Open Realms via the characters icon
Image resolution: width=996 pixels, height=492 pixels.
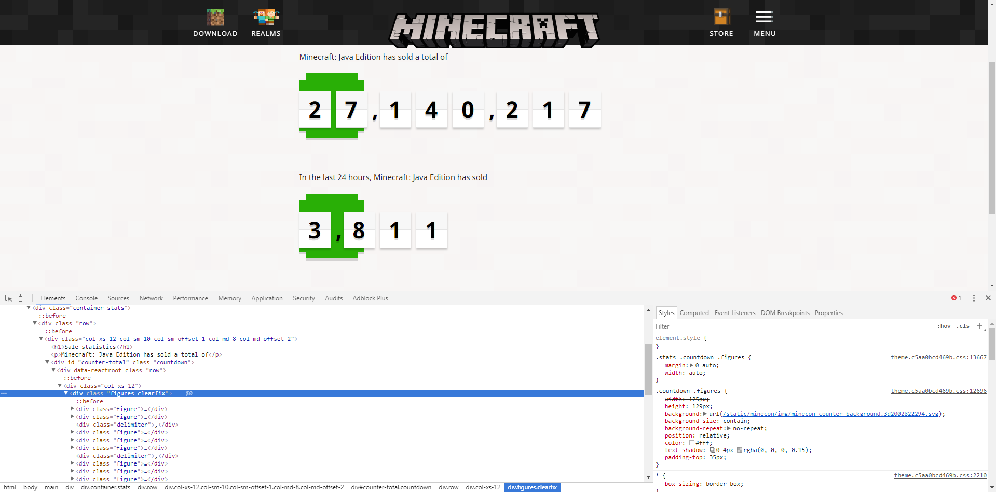pyautogui.click(x=266, y=18)
